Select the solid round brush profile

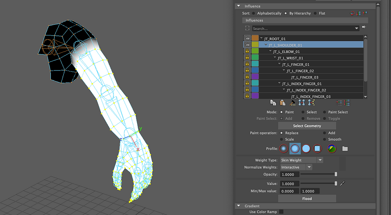306,149
